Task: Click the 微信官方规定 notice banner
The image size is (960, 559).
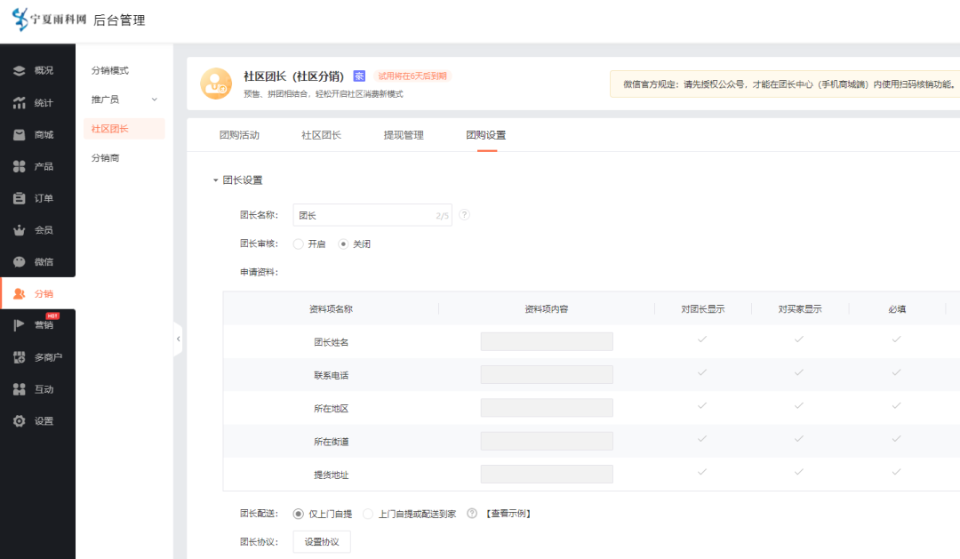Action: [785, 84]
